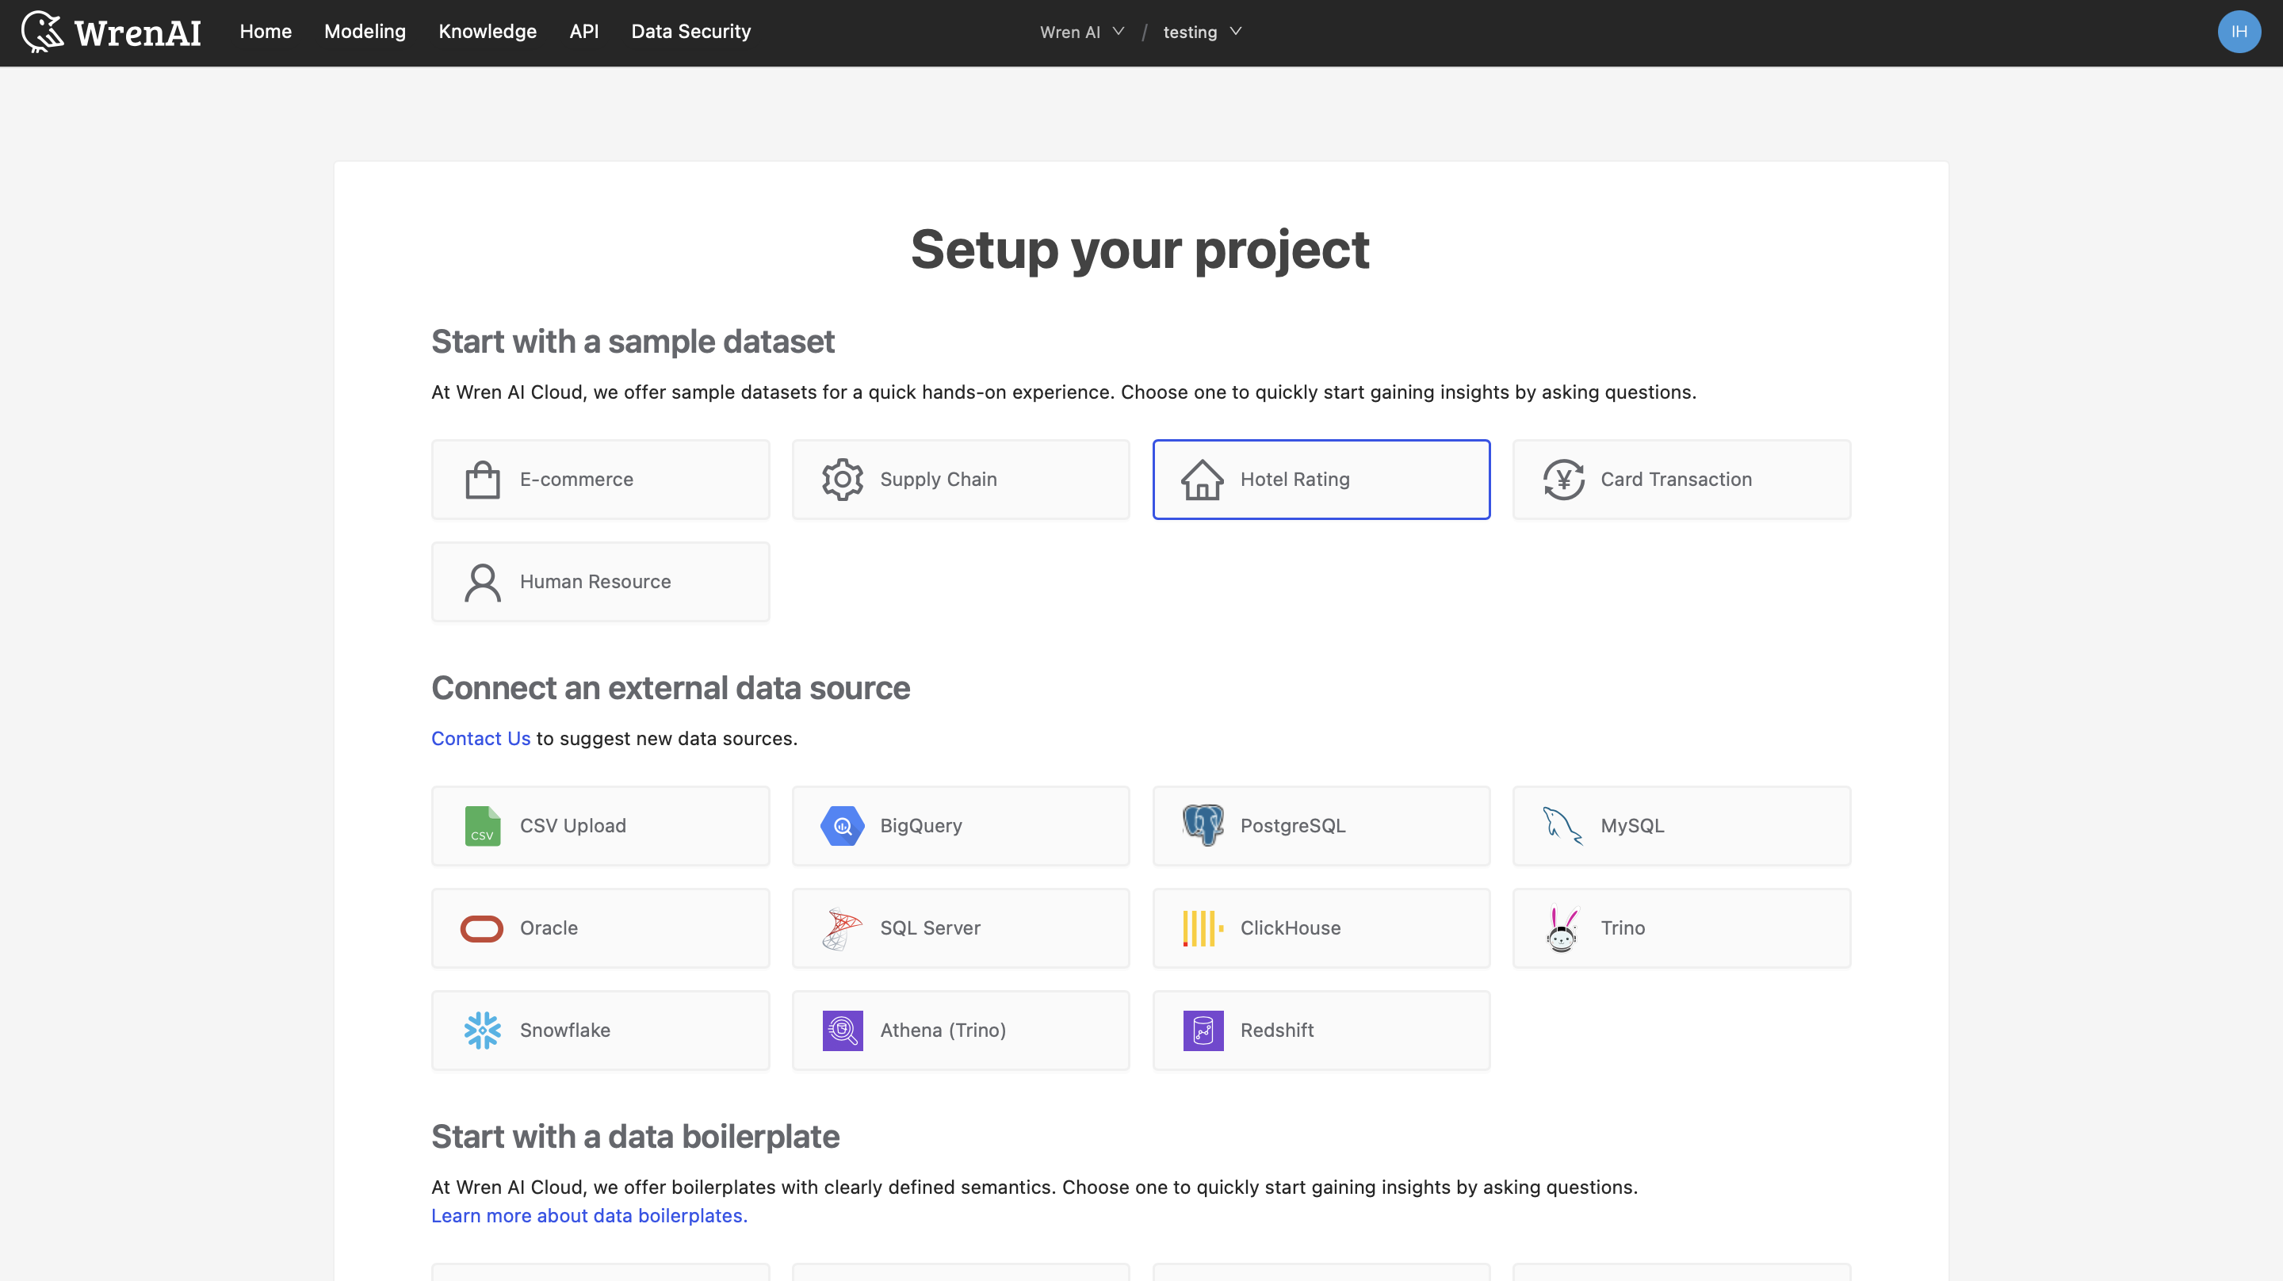Select the Oracle red oval icon

(482, 928)
